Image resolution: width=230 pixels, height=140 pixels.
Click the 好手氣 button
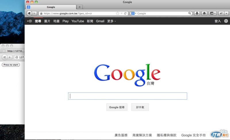point(140,107)
